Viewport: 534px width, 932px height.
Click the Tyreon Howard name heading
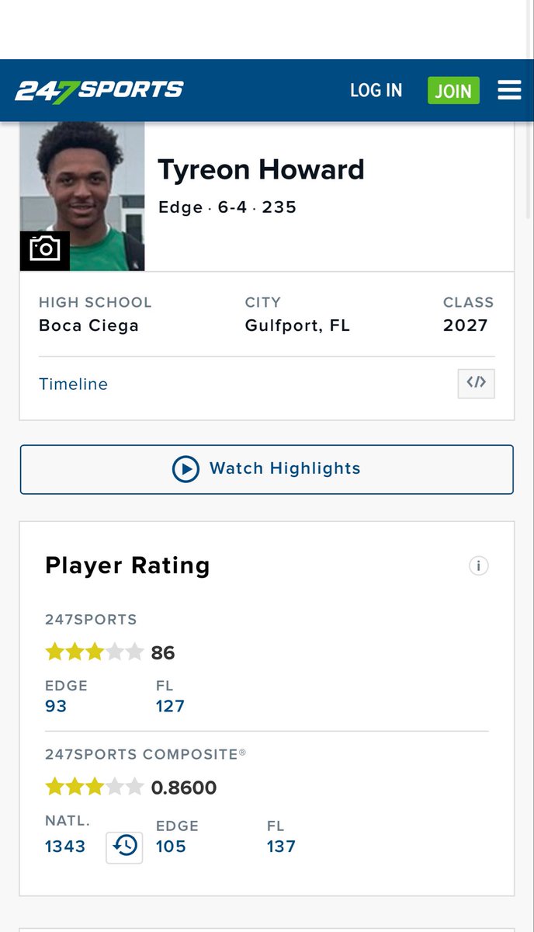(x=261, y=170)
